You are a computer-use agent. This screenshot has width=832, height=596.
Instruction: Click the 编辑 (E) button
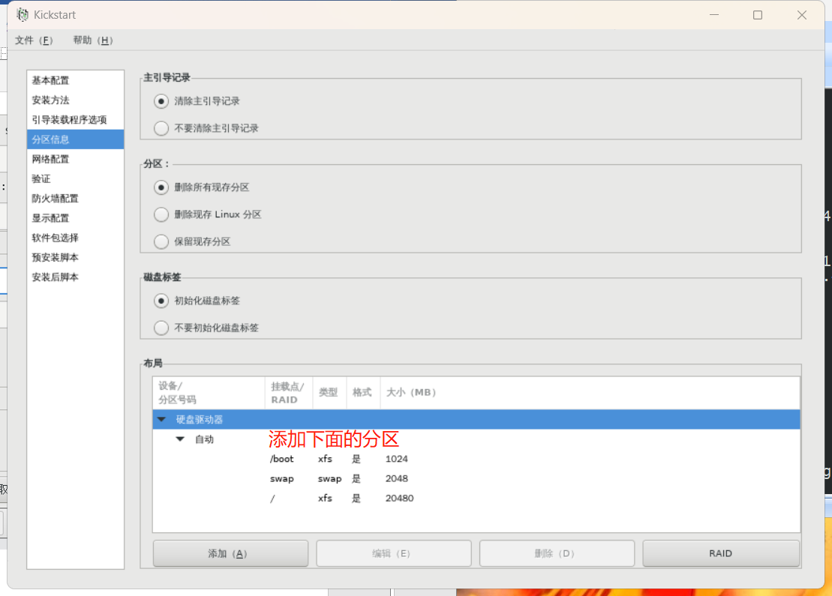tap(394, 553)
